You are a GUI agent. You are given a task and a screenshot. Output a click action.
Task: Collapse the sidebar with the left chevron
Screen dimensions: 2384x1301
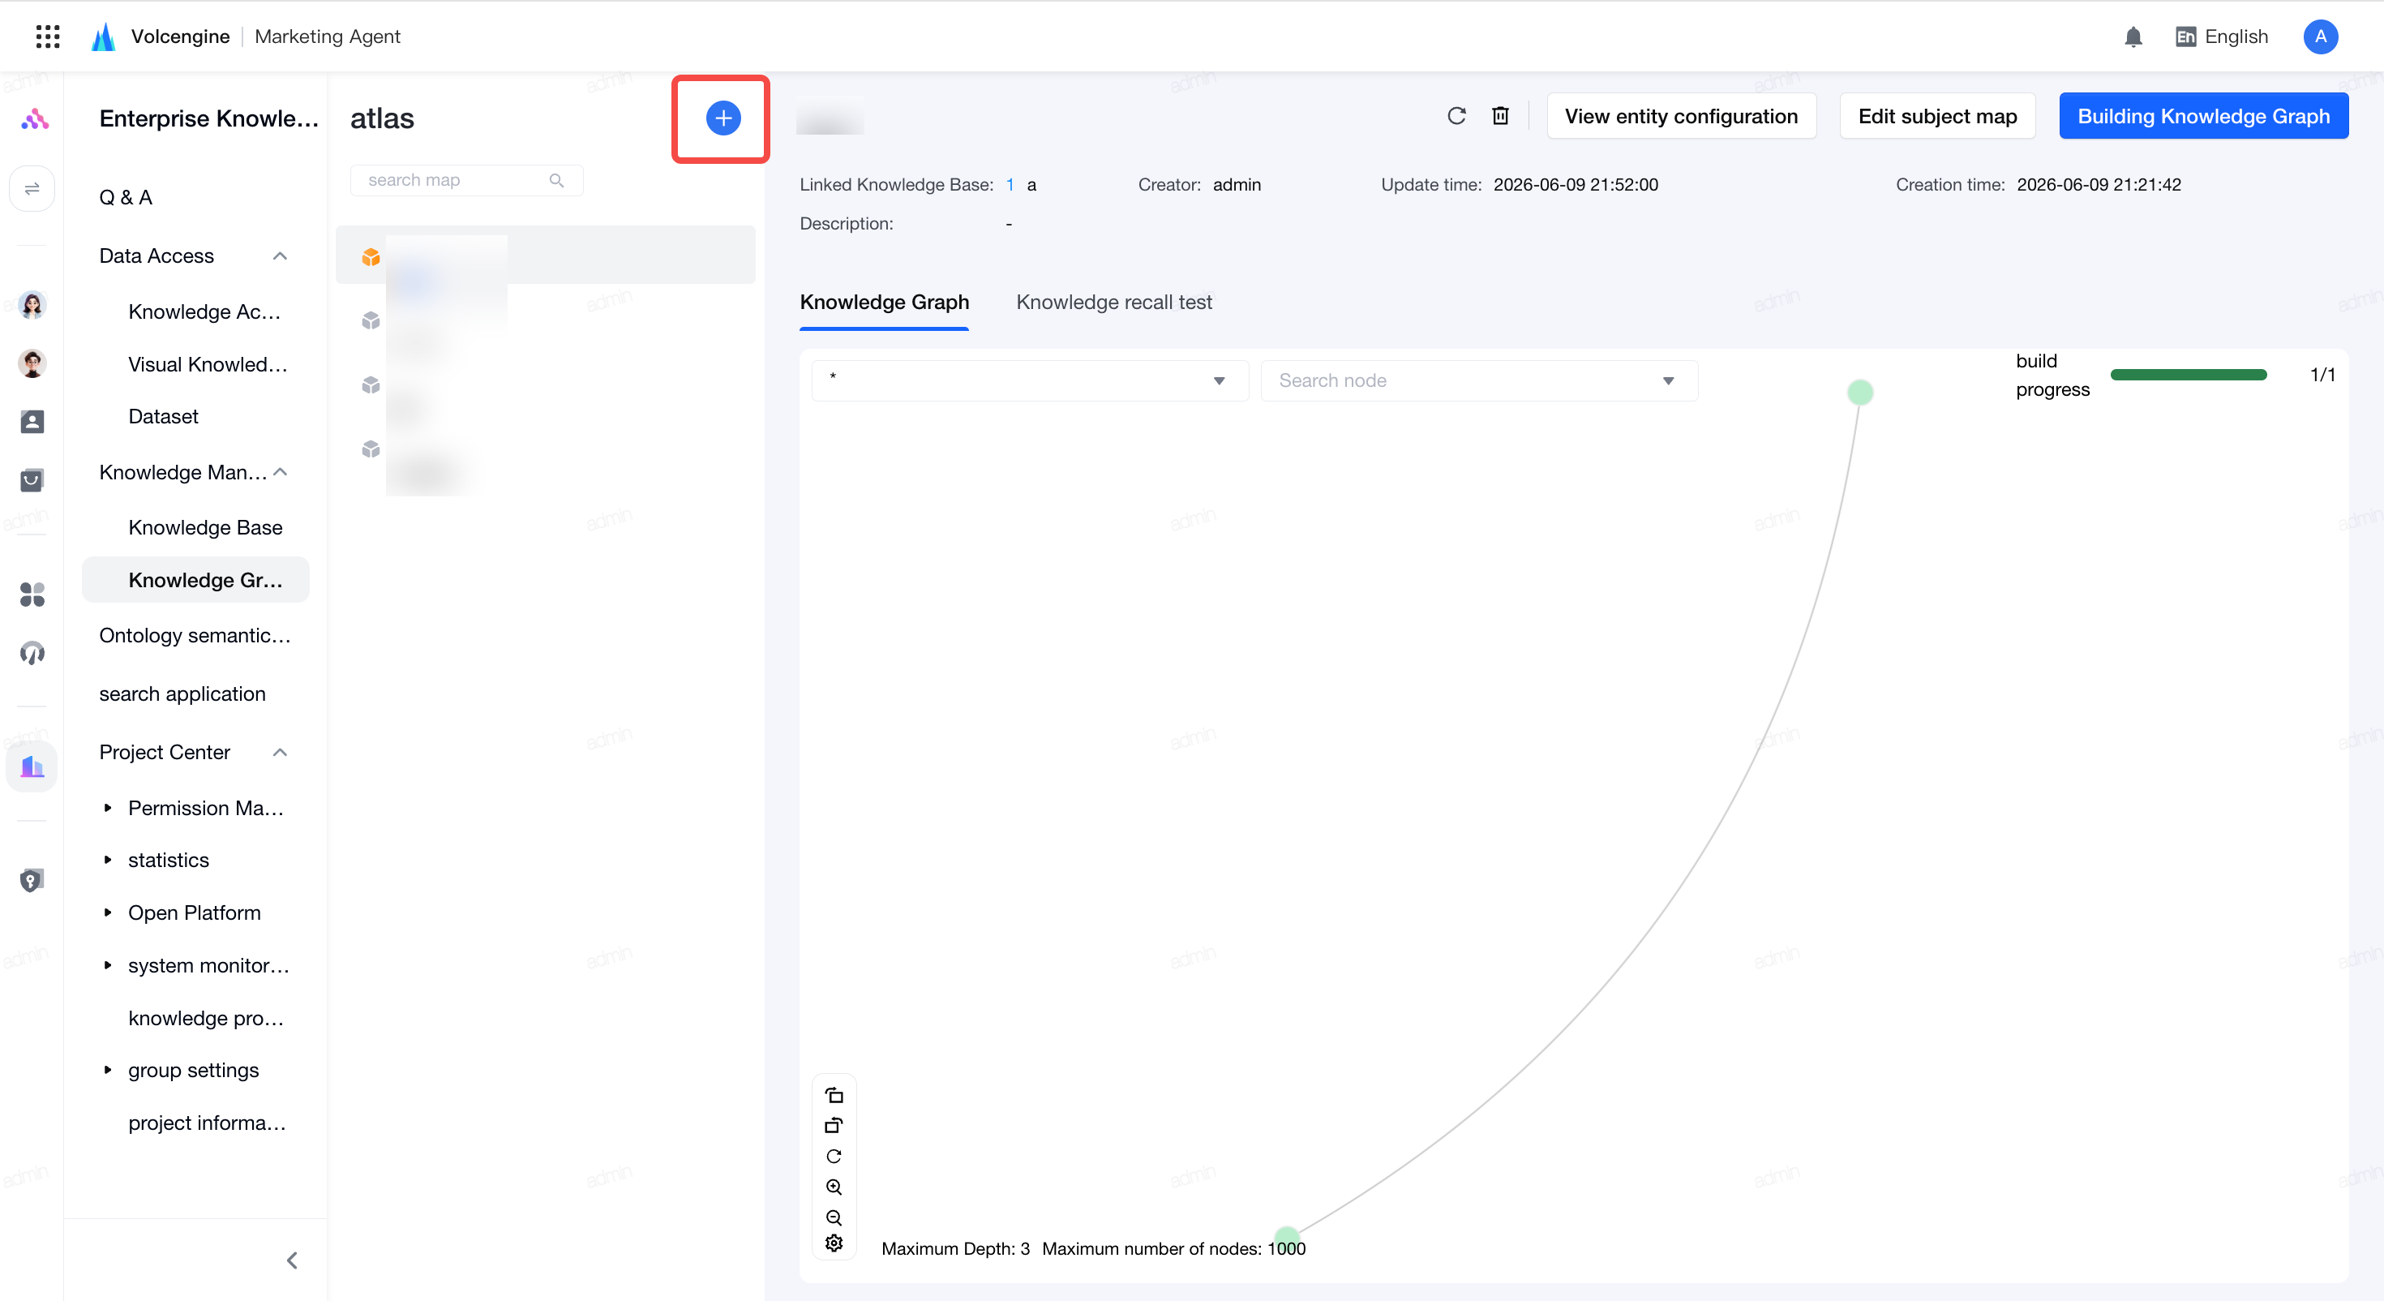coord(292,1260)
